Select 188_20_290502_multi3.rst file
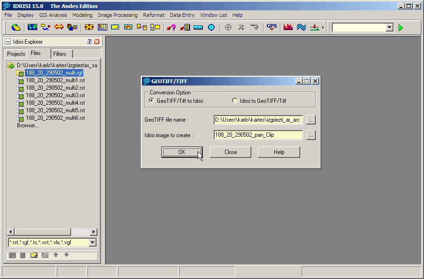The width and height of the screenshot is (424, 279). pos(55,95)
